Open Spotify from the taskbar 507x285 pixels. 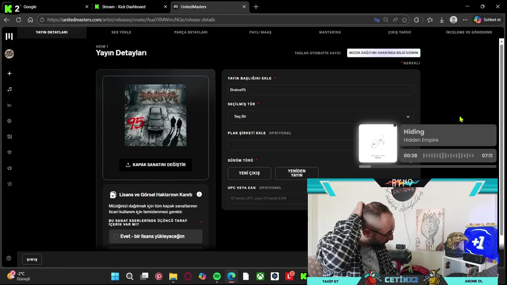click(x=217, y=276)
